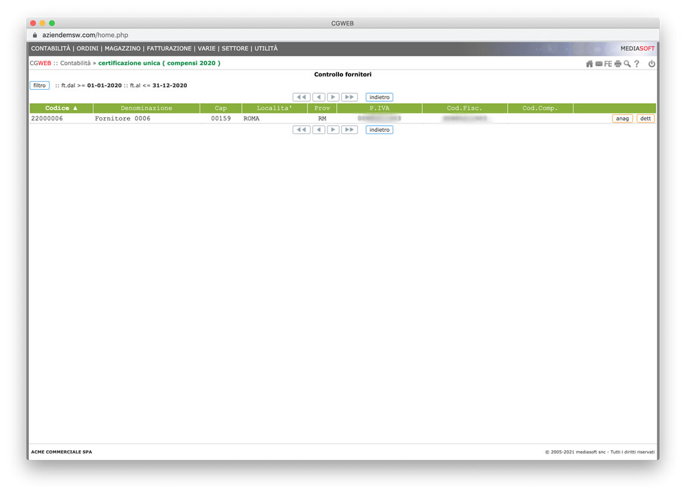Open the SETTORE menu
Viewport: 686px width, 495px height.
tap(235, 48)
